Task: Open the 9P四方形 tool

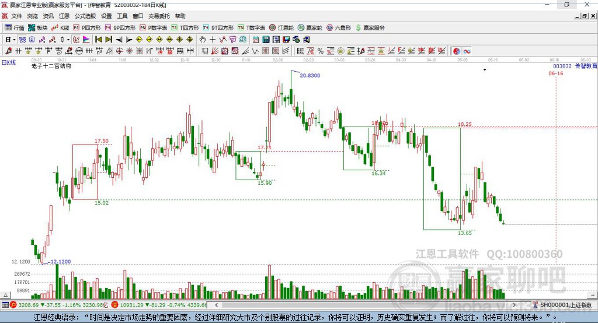Action: (120, 28)
